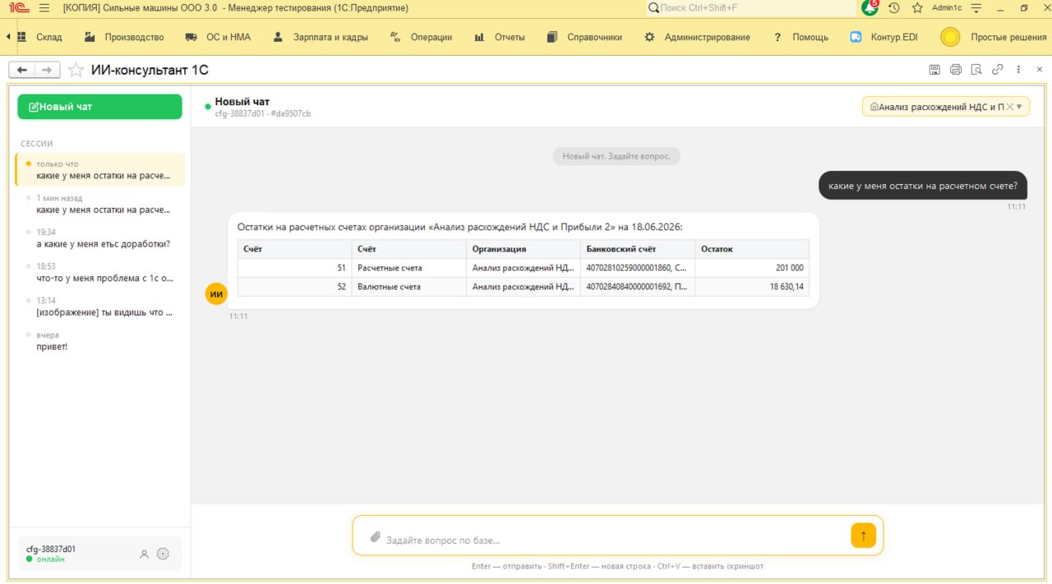Click the first Счёт column header

point(294,249)
